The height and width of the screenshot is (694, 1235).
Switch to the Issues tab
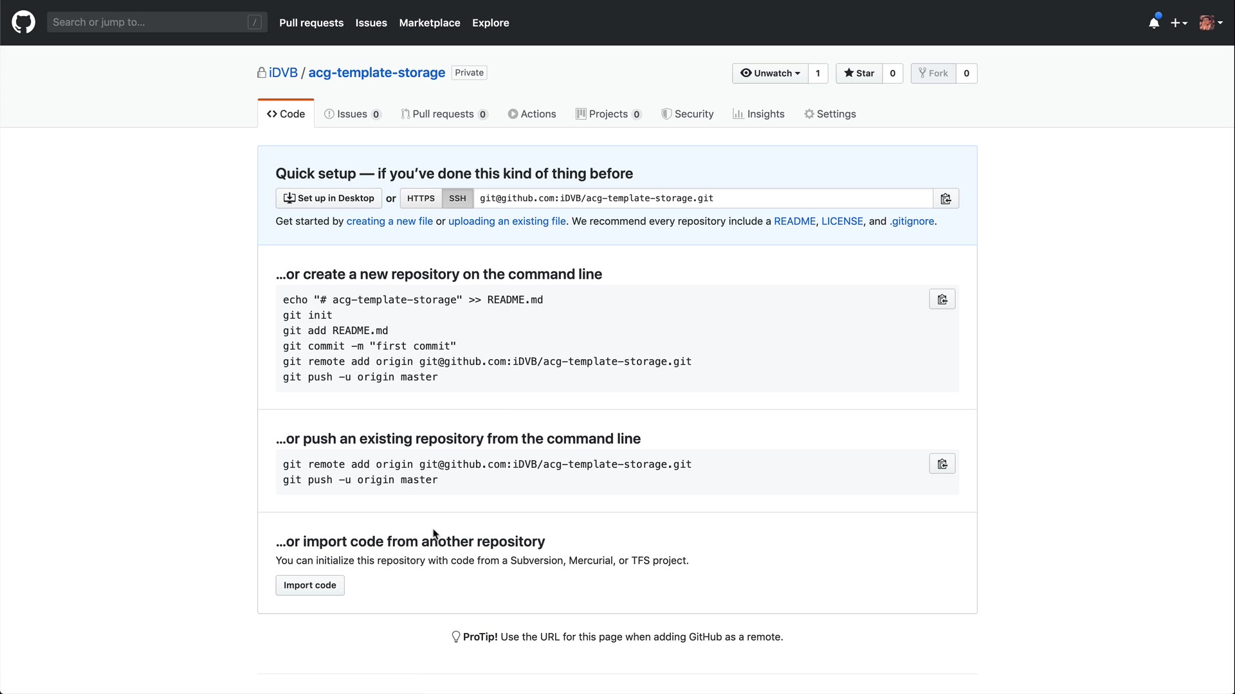352,114
